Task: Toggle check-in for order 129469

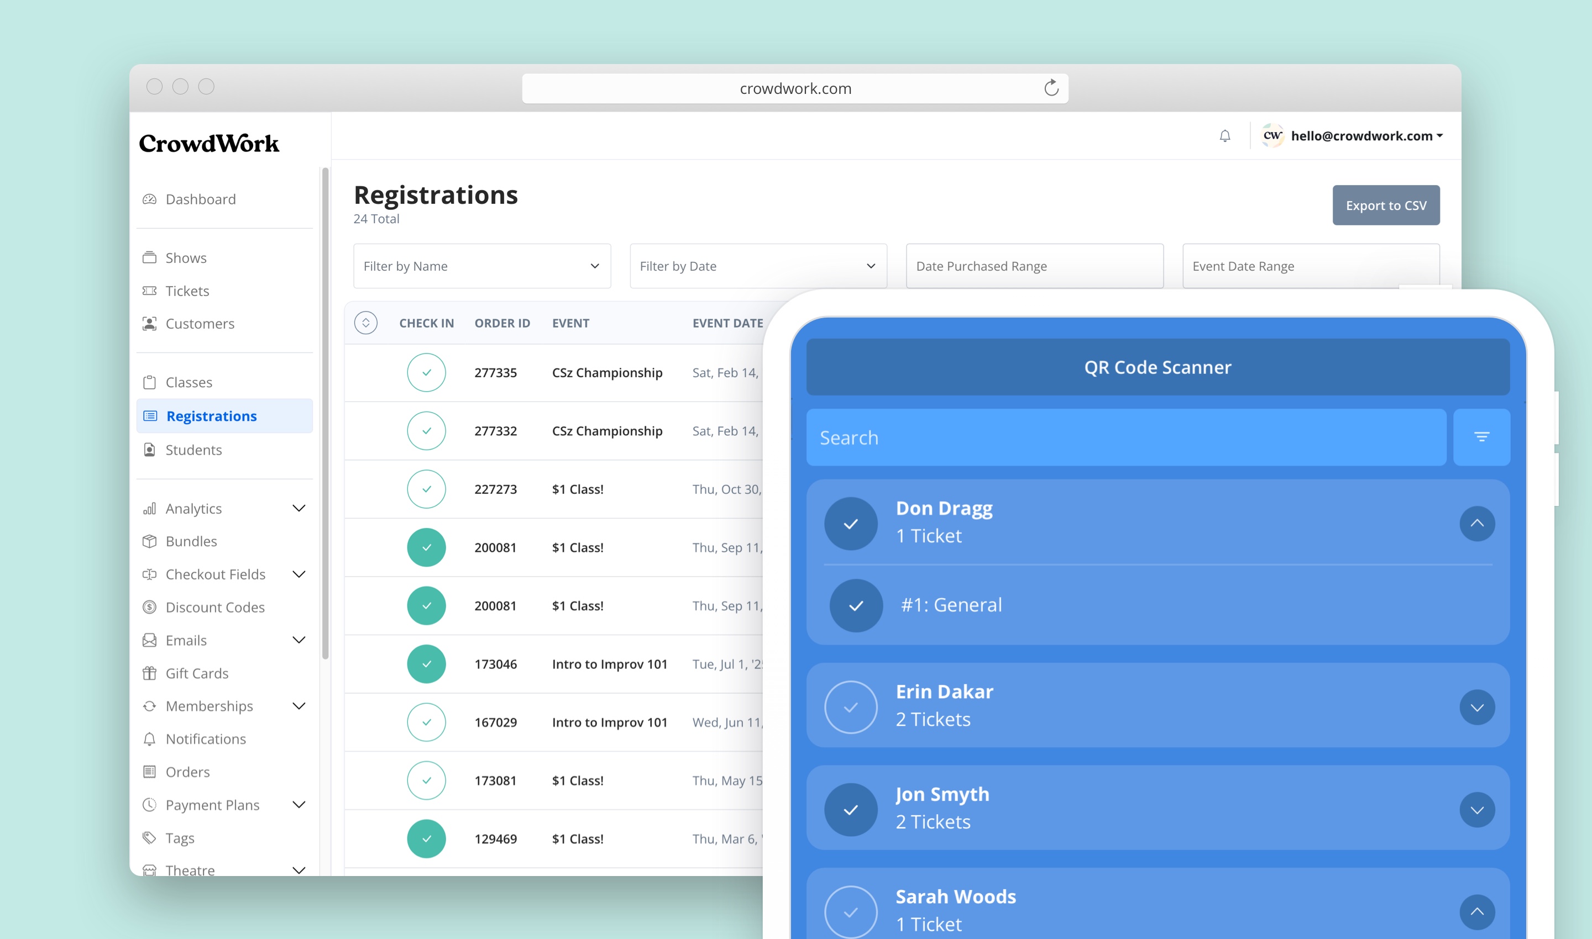Action: tap(426, 838)
